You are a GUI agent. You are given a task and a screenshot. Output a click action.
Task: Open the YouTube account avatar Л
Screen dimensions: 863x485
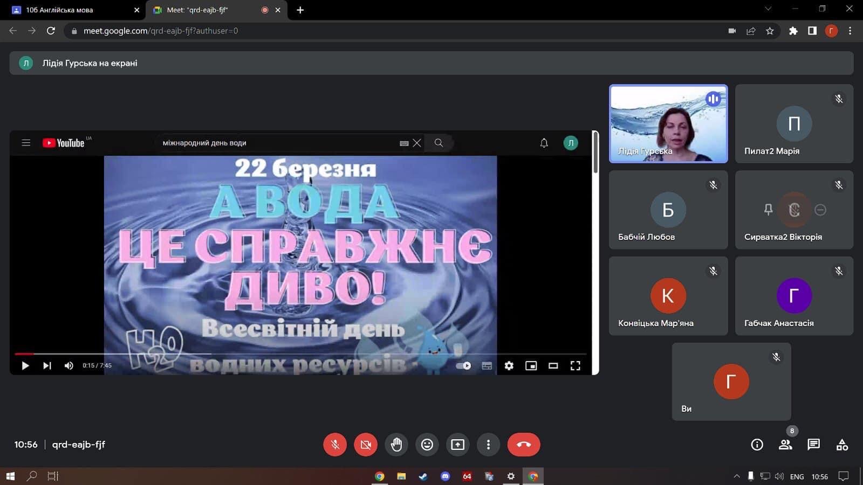571,143
